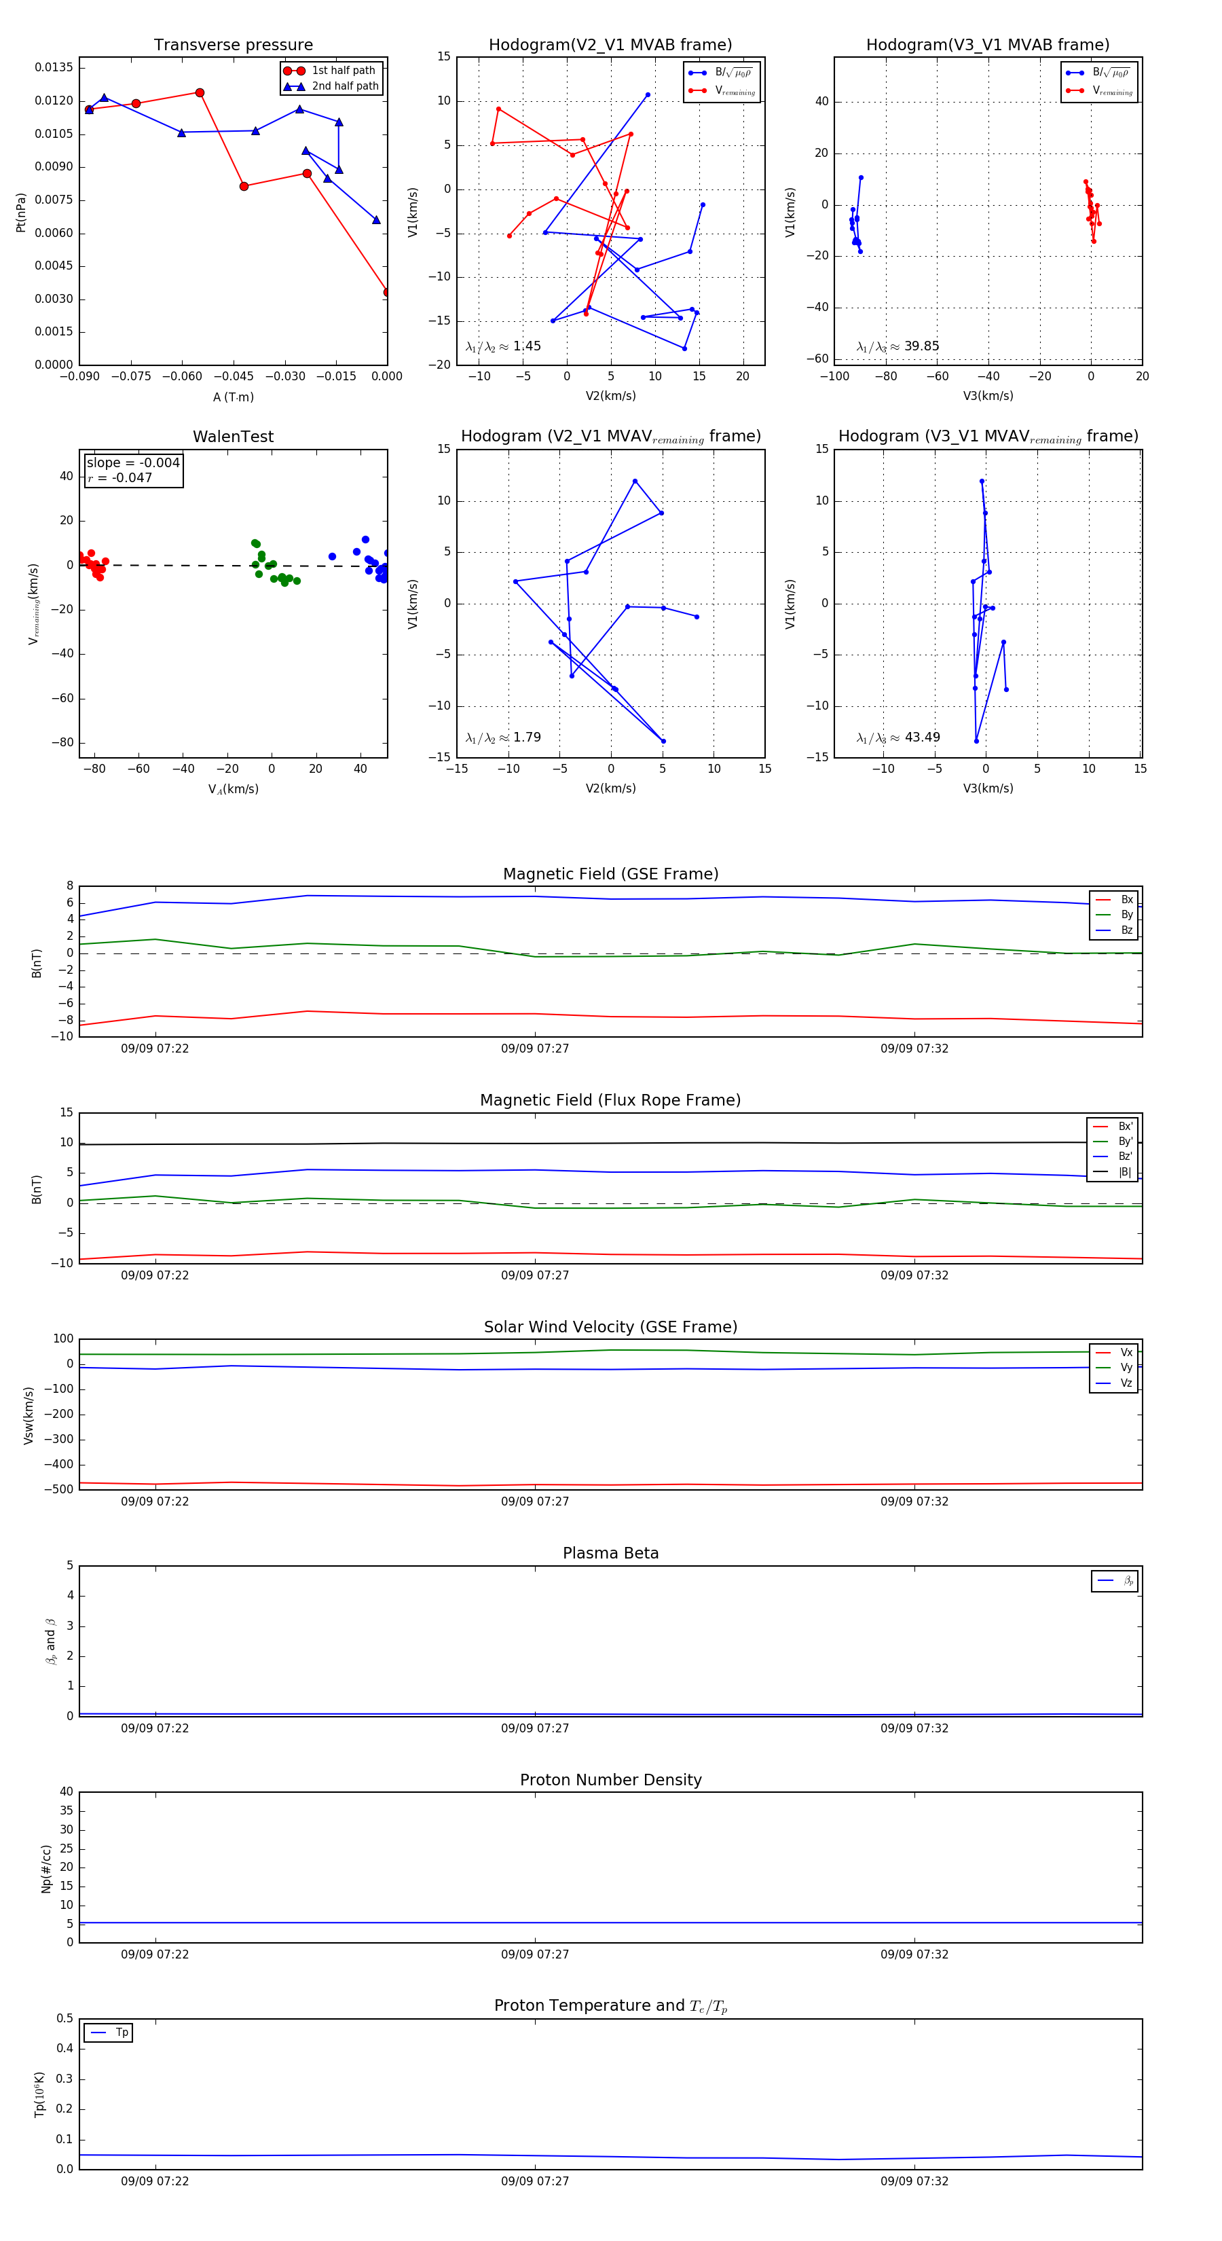Click the V_remaining legend entry in V3_V1 MVAB hodogram

coord(1098,90)
